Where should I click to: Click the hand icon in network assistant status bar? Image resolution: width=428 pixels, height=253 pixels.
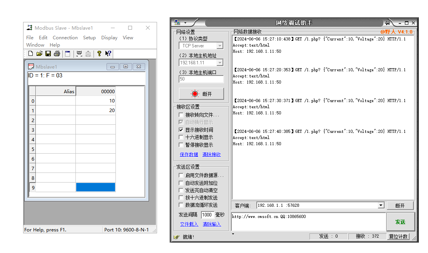click(x=177, y=237)
